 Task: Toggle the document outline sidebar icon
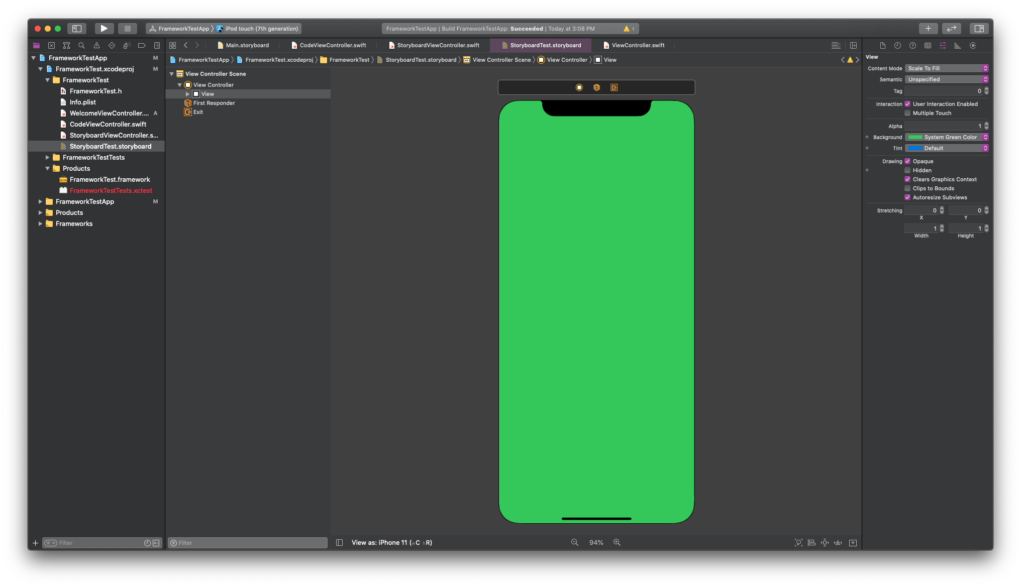(339, 542)
